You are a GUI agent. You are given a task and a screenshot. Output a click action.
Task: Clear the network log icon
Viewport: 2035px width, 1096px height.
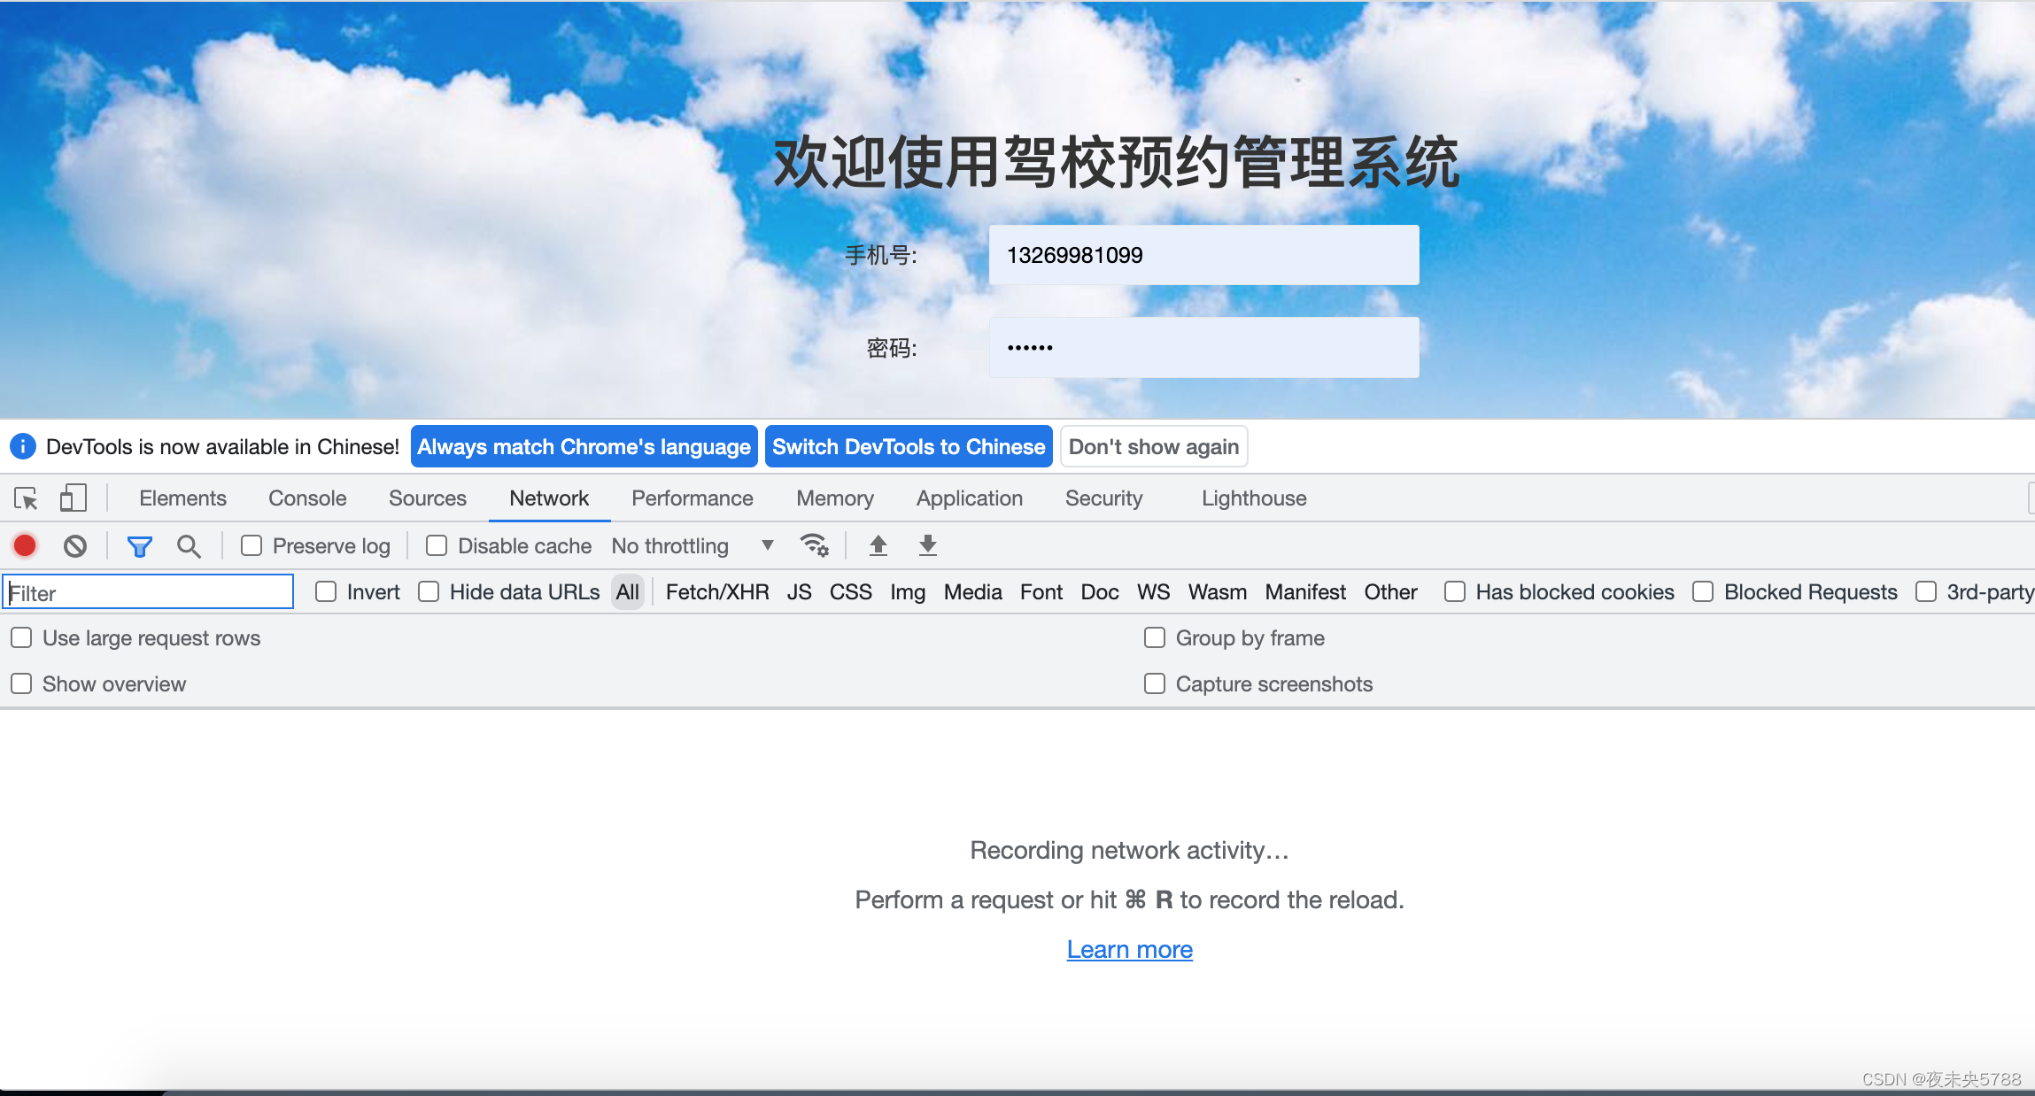75,546
